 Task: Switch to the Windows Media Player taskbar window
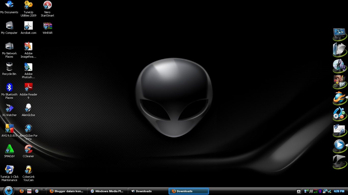pyautogui.click(x=107, y=191)
